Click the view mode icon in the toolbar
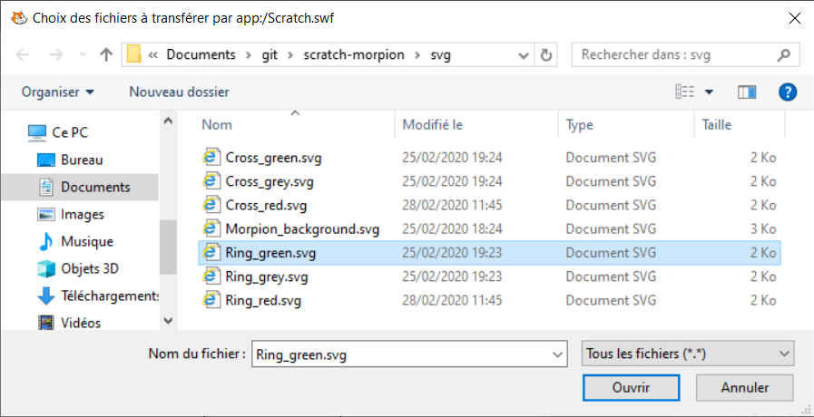The image size is (814, 417). pyautogui.click(x=685, y=92)
